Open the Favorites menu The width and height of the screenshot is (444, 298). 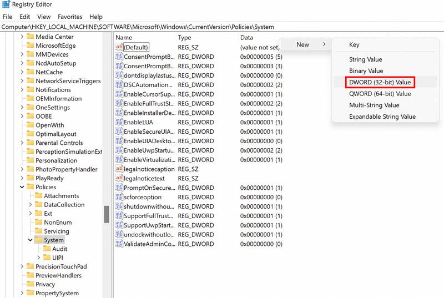coord(70,17)
